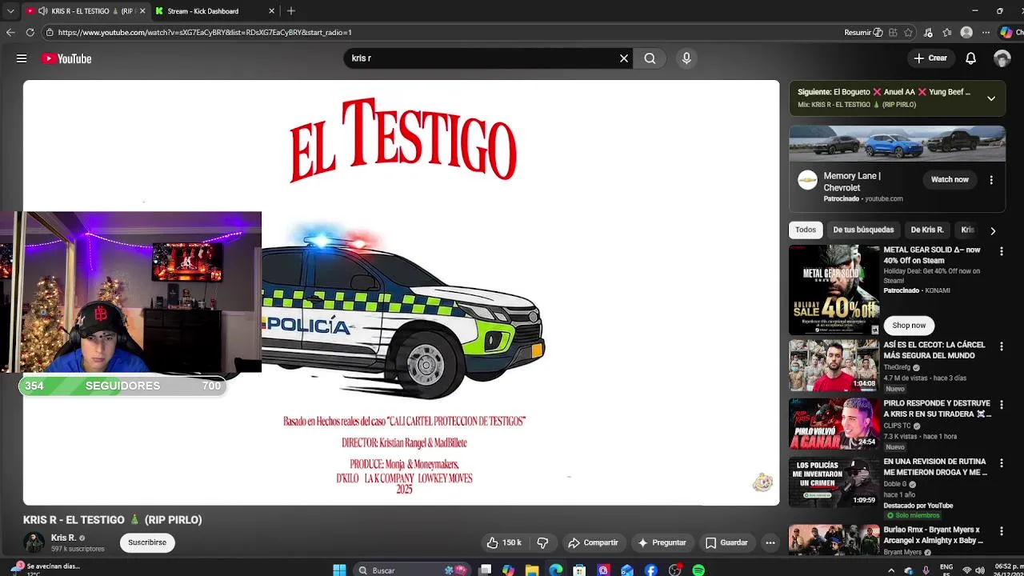Open options for En una revisión video
The height and width of the screenshot is (576, 1024).
pos(1001,463)
